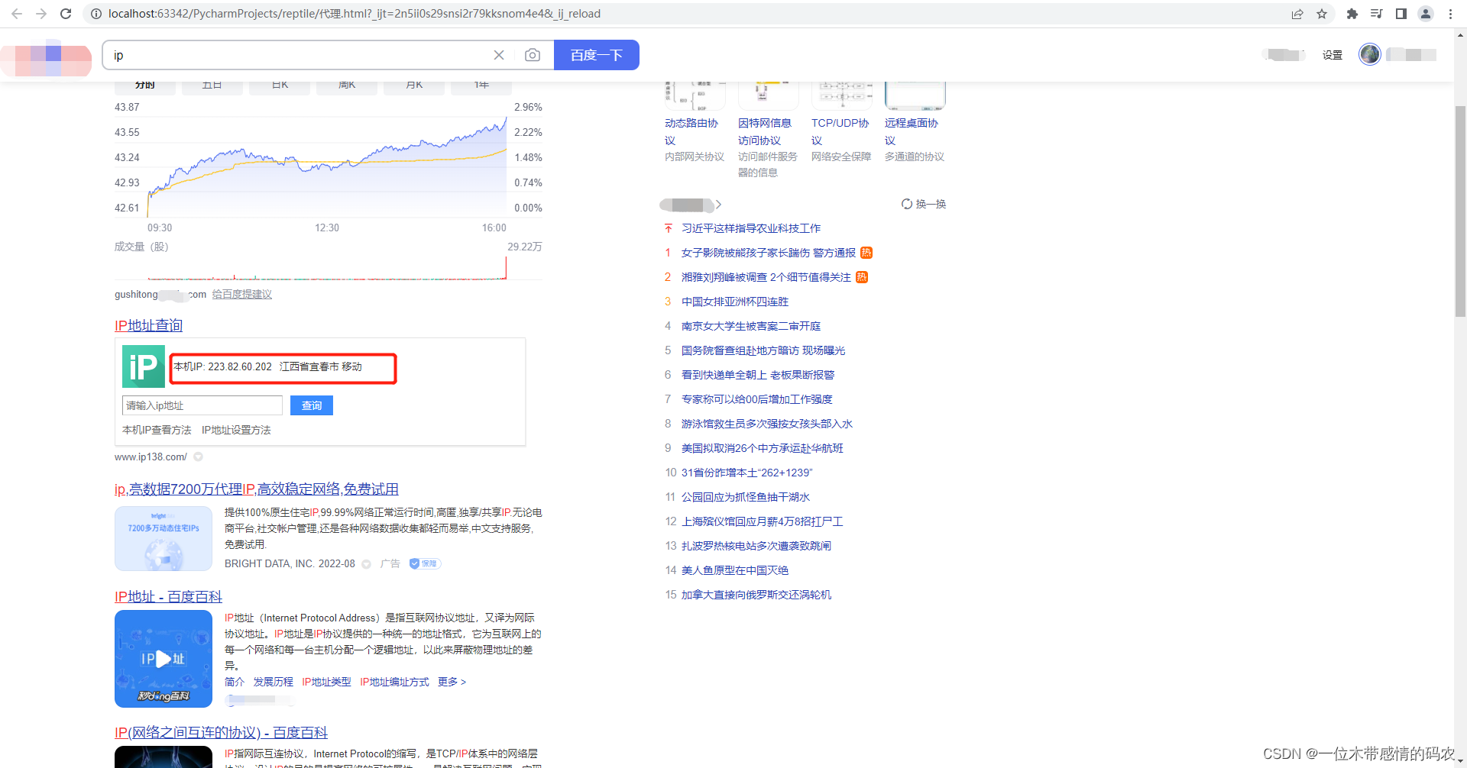Click the 7200多万动态住宅IPs ad thumbnail
1467x768 pixels.
click(164, 538)
